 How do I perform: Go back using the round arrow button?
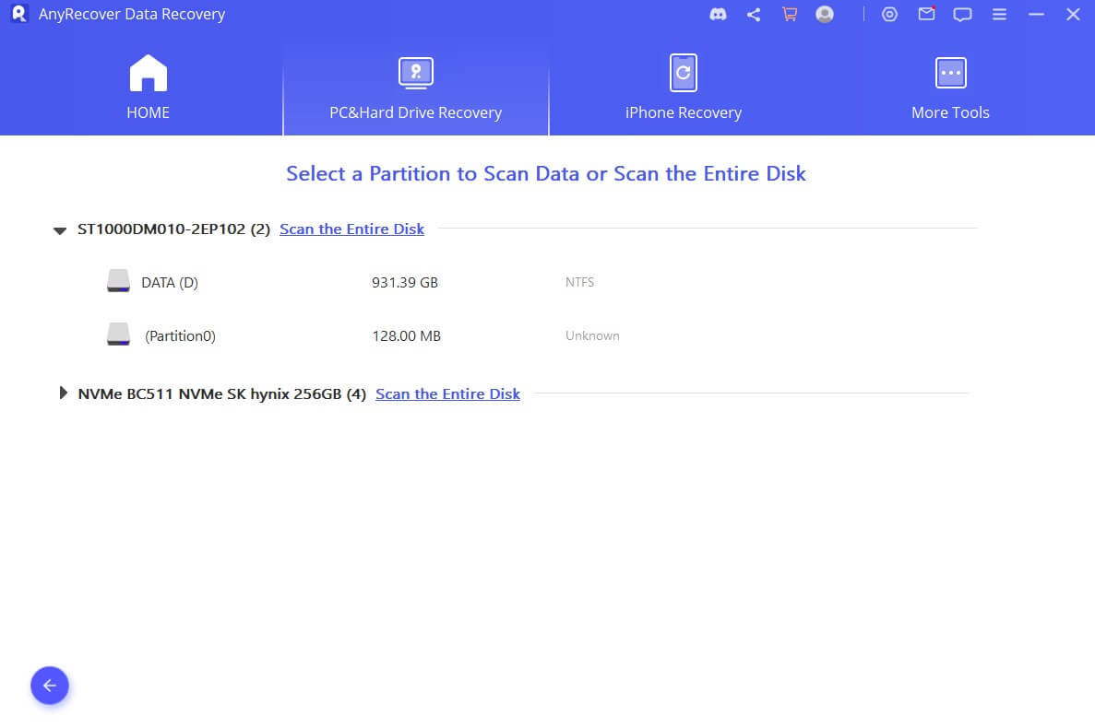(x=50, y=686)
